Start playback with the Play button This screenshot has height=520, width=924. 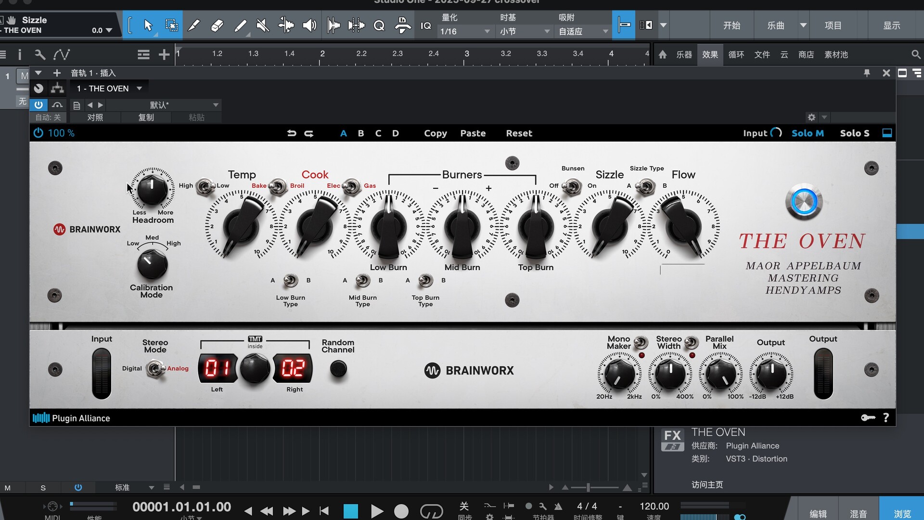click(377, 511)
